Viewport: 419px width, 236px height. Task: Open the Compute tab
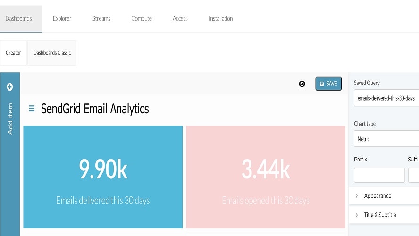click(142, 19)
